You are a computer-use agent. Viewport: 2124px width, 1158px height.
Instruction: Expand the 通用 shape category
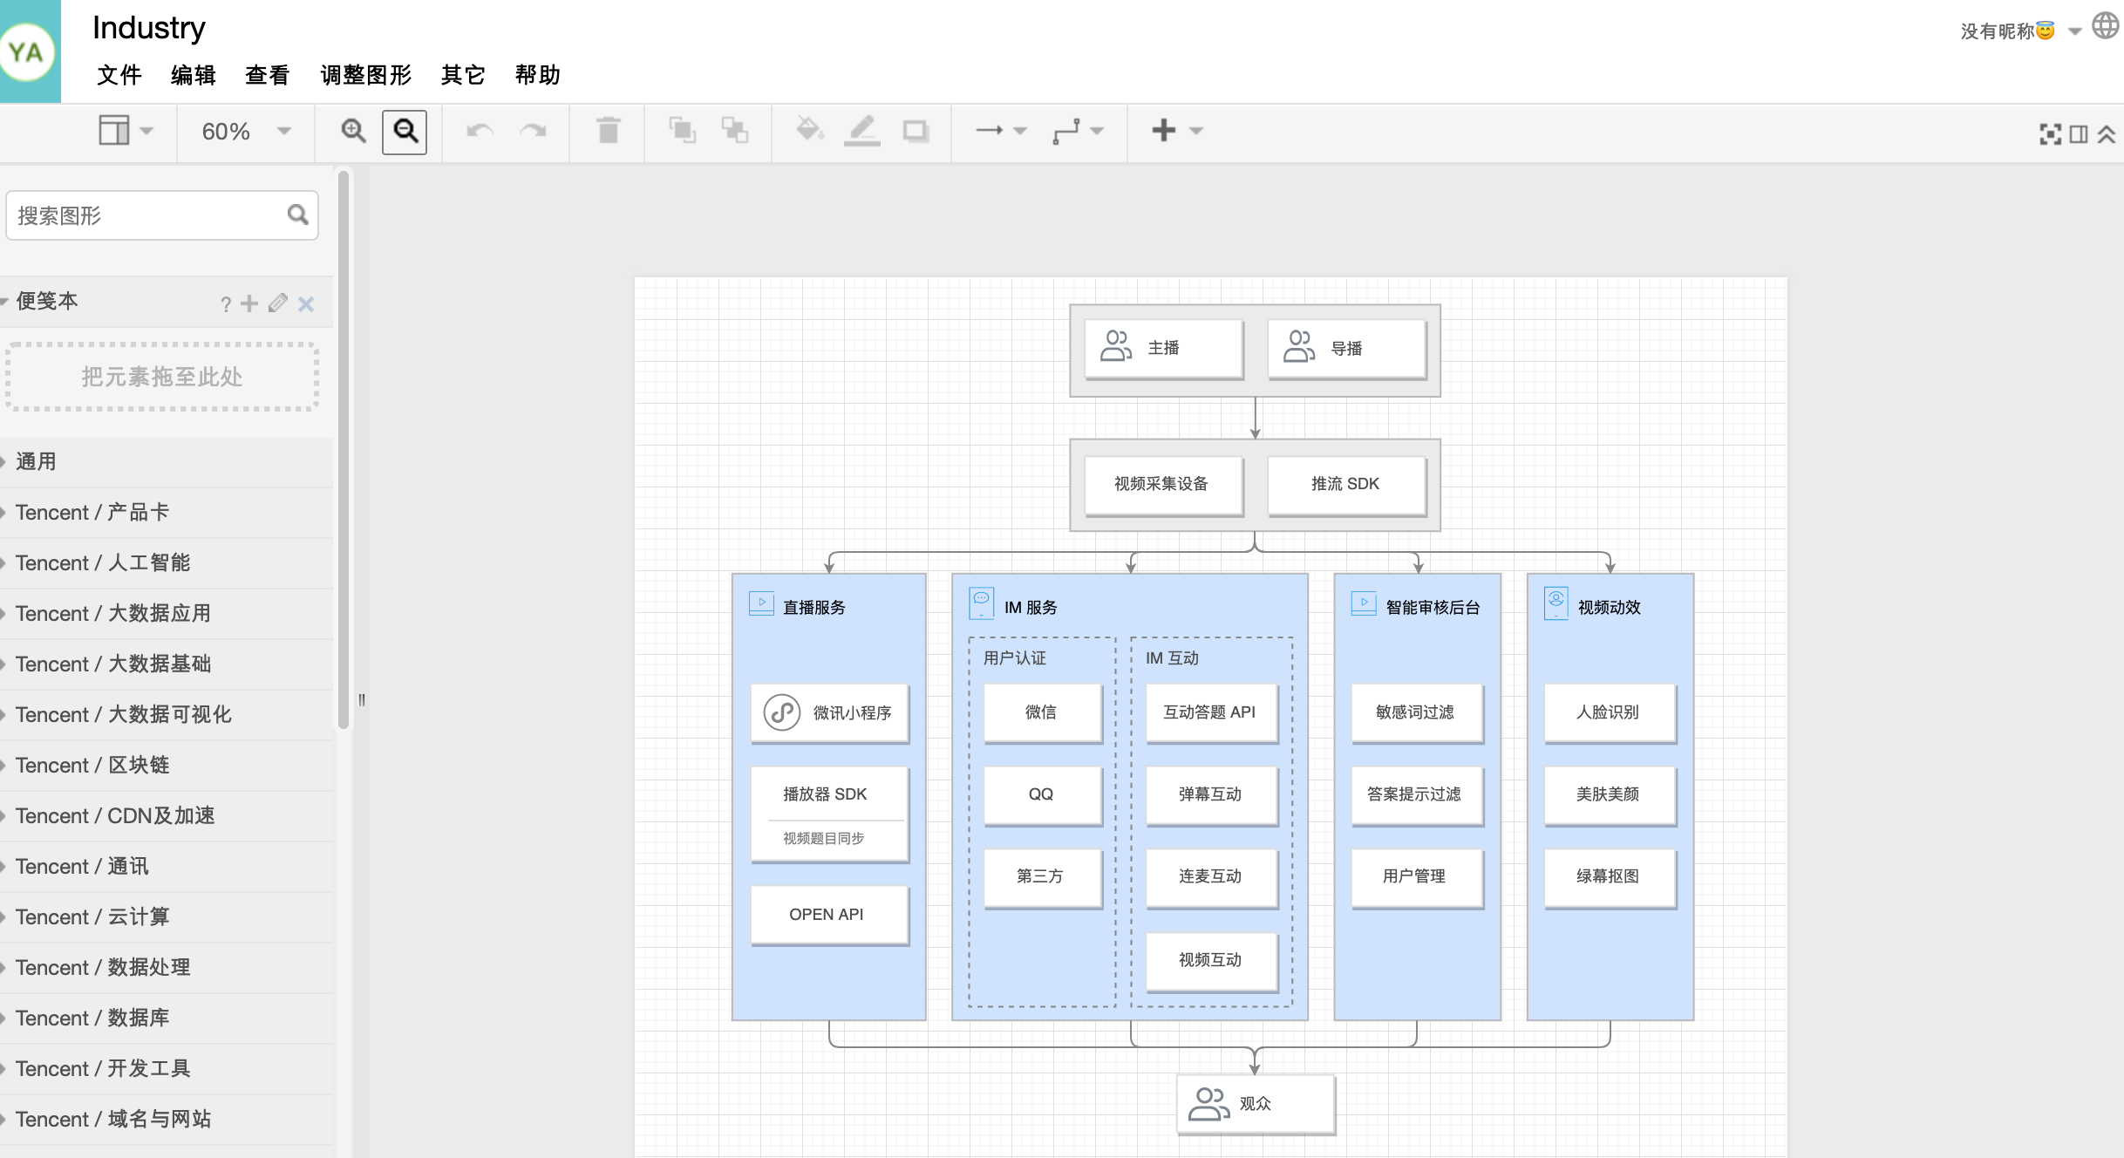pyautogui.click(x=166, y=461)
